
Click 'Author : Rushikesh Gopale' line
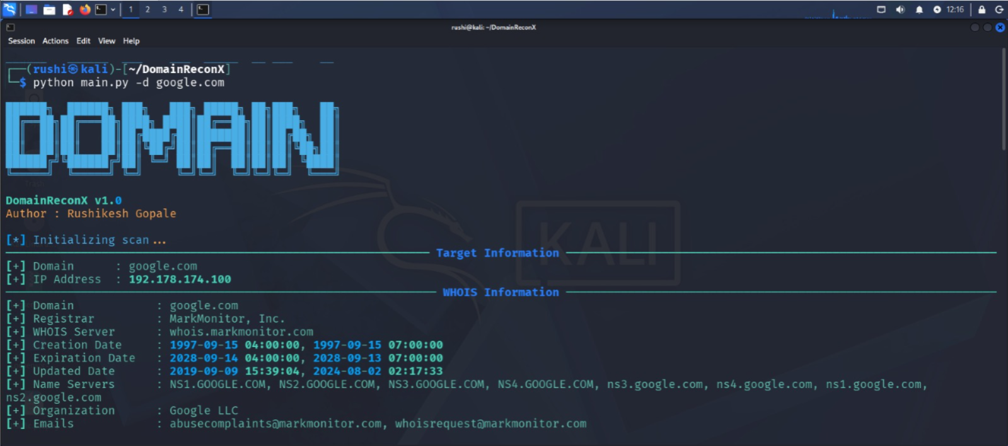[x=91, y=214]
